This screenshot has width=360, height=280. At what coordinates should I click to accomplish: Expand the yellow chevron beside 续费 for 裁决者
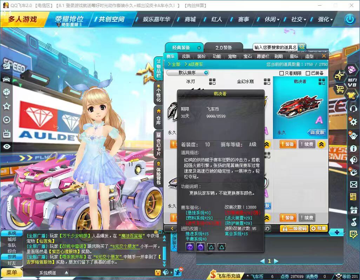(321, 144)
